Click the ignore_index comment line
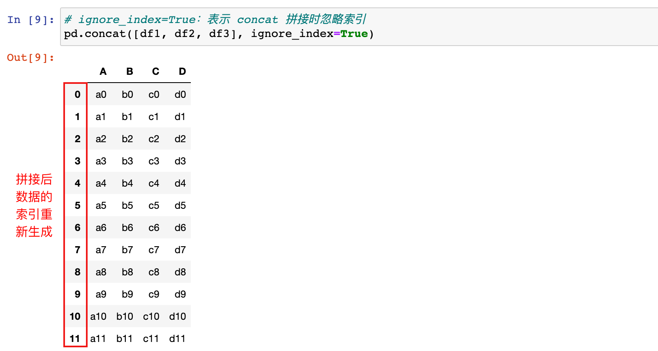The width and height of the screenshot is (658, 351). click(215, 19)
